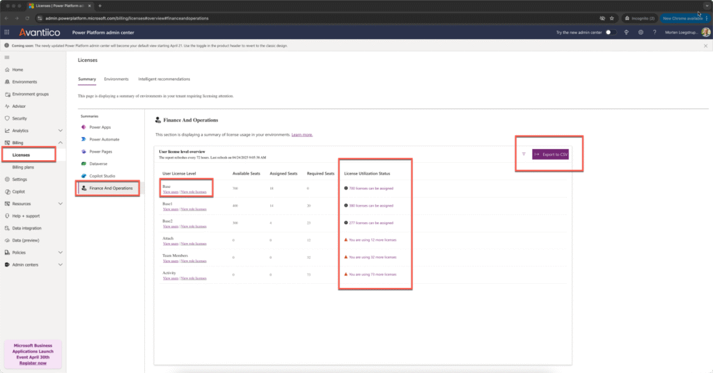Click the Dataverse summary icon
The width and height of the screenshot is (713, 373).
(x=84, y=164)
